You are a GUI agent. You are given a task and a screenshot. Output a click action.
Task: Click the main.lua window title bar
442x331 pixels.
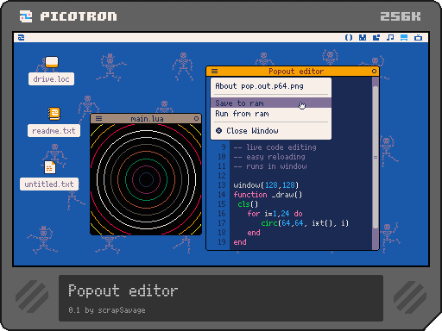point(146,118)
